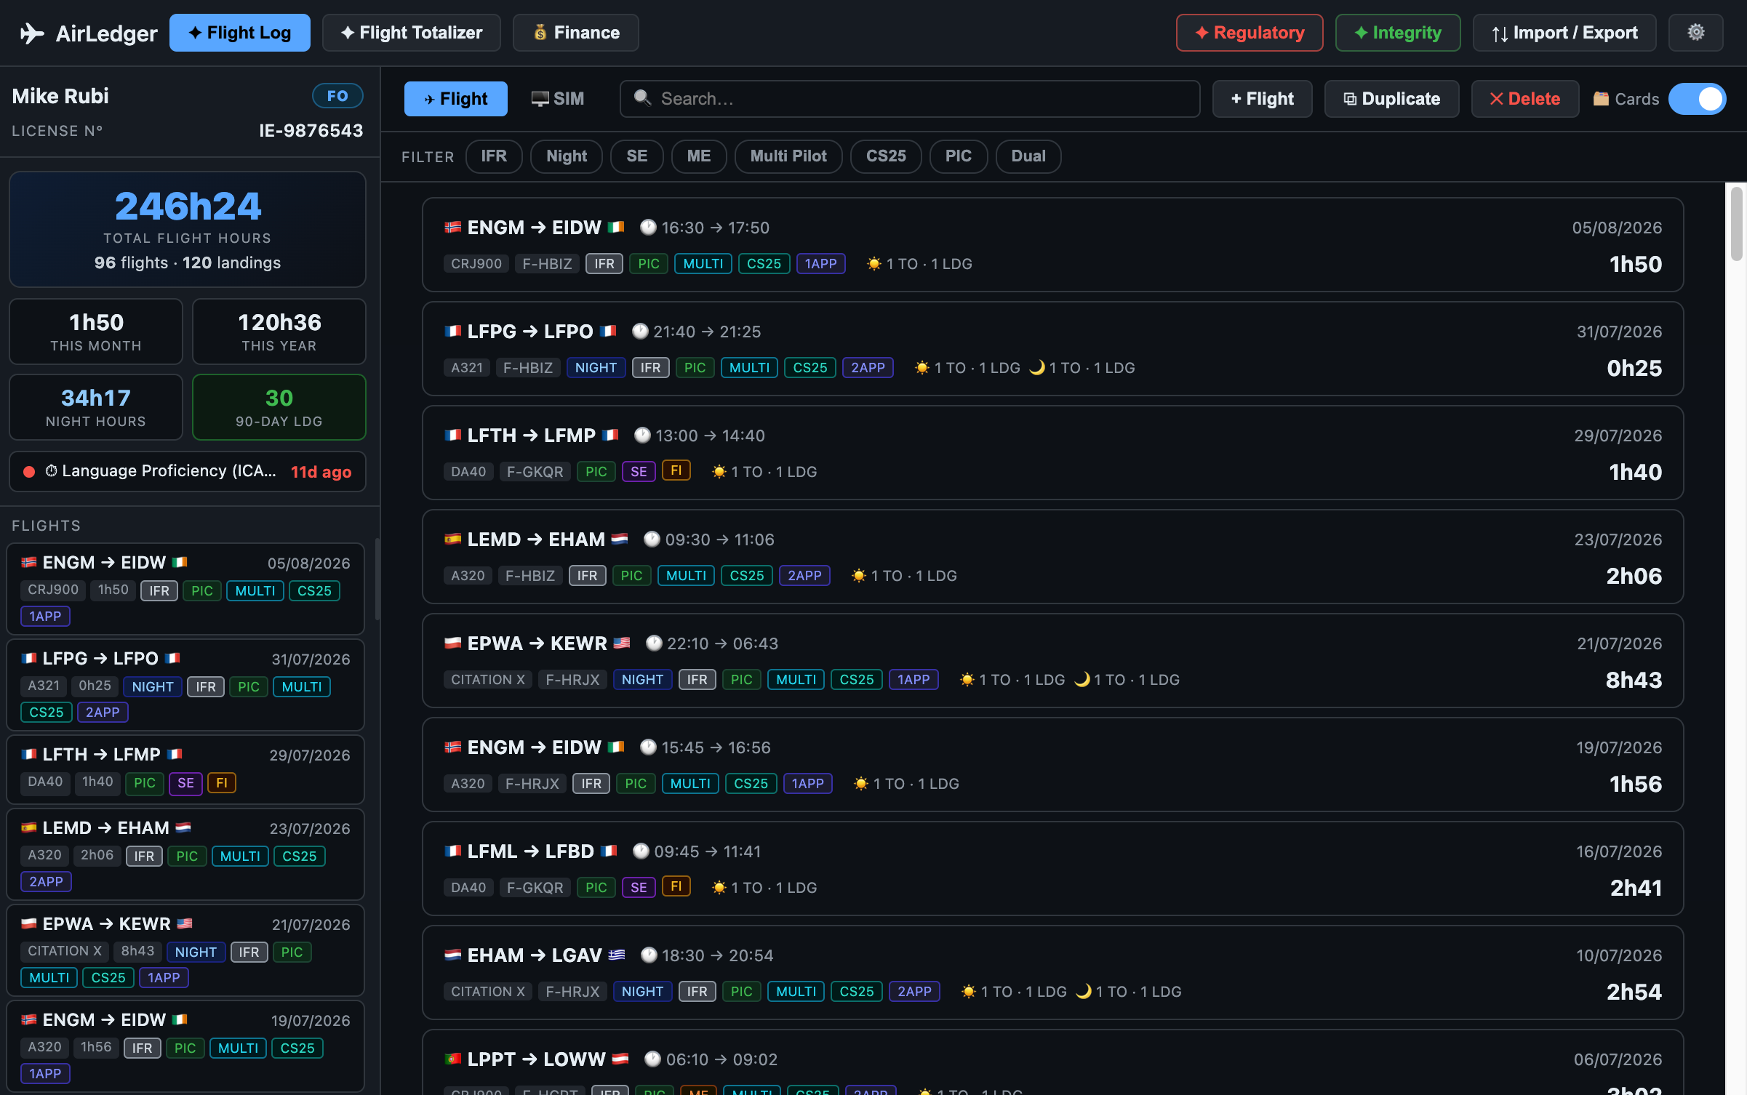Toggle the PIC filter chip
The height and width of the screenshot is (1095, 1747).
[x=959, y=156]
